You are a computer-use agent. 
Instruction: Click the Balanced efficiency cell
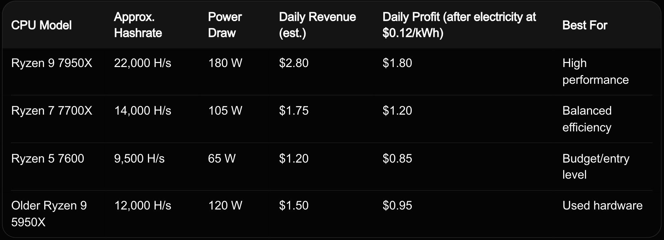coord(587,119)
